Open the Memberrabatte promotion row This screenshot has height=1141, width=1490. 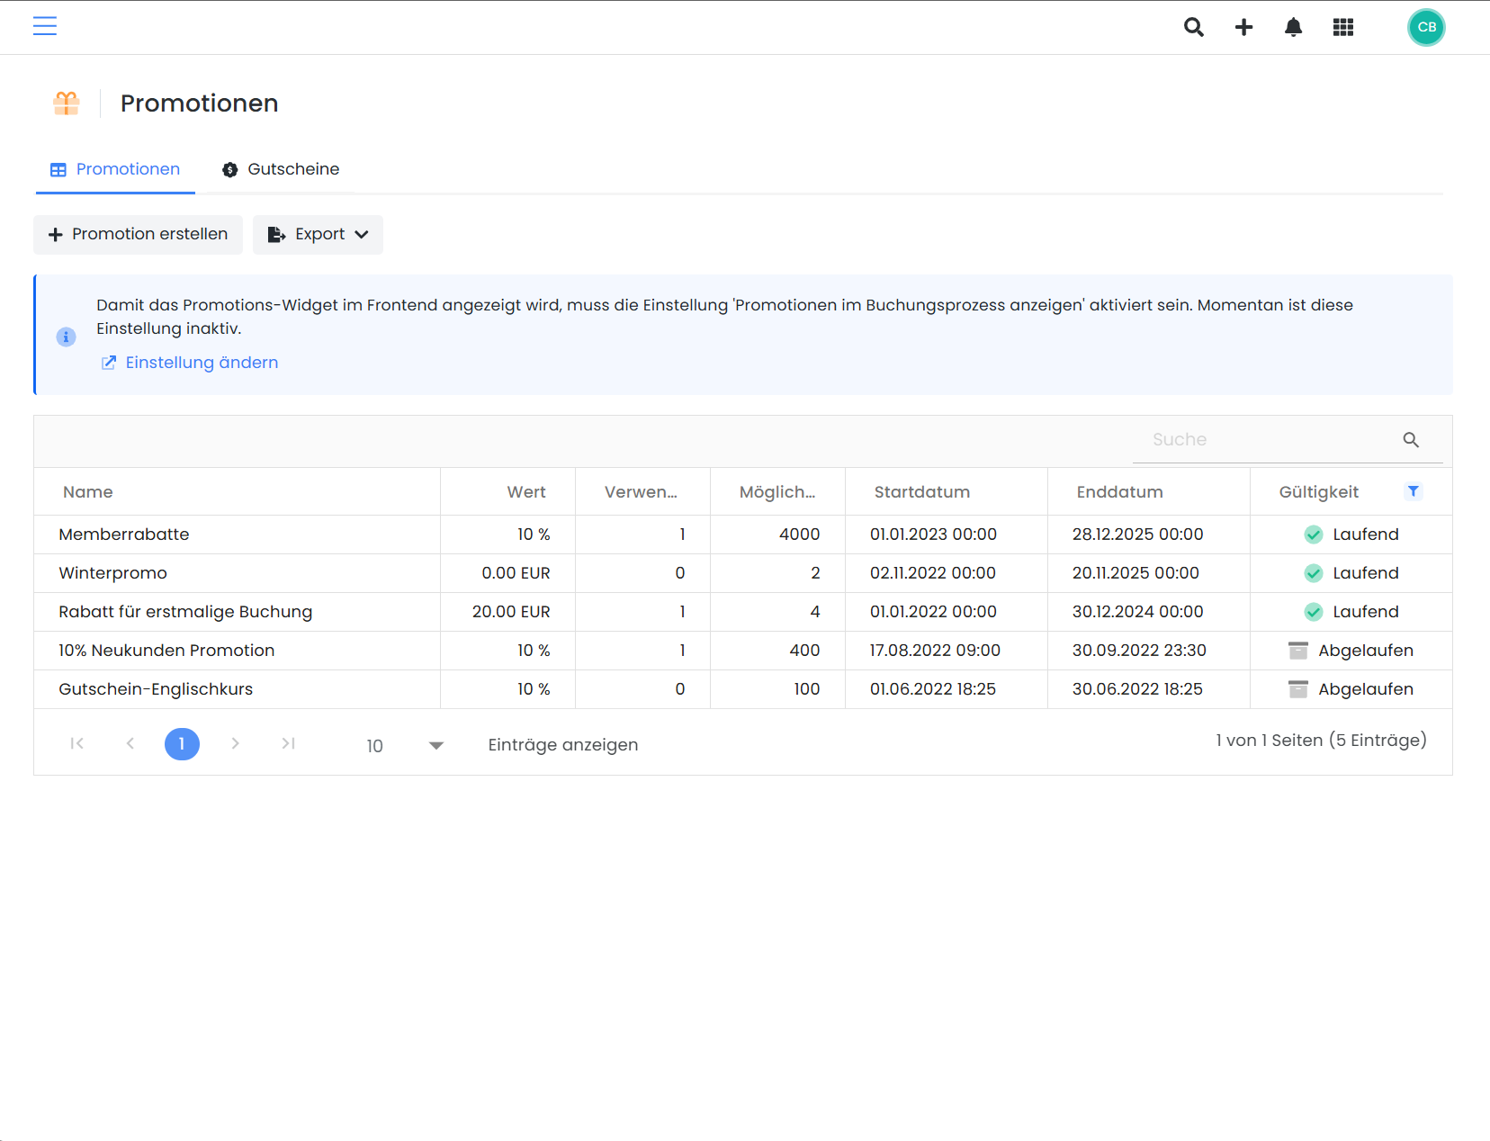point(743,535)
